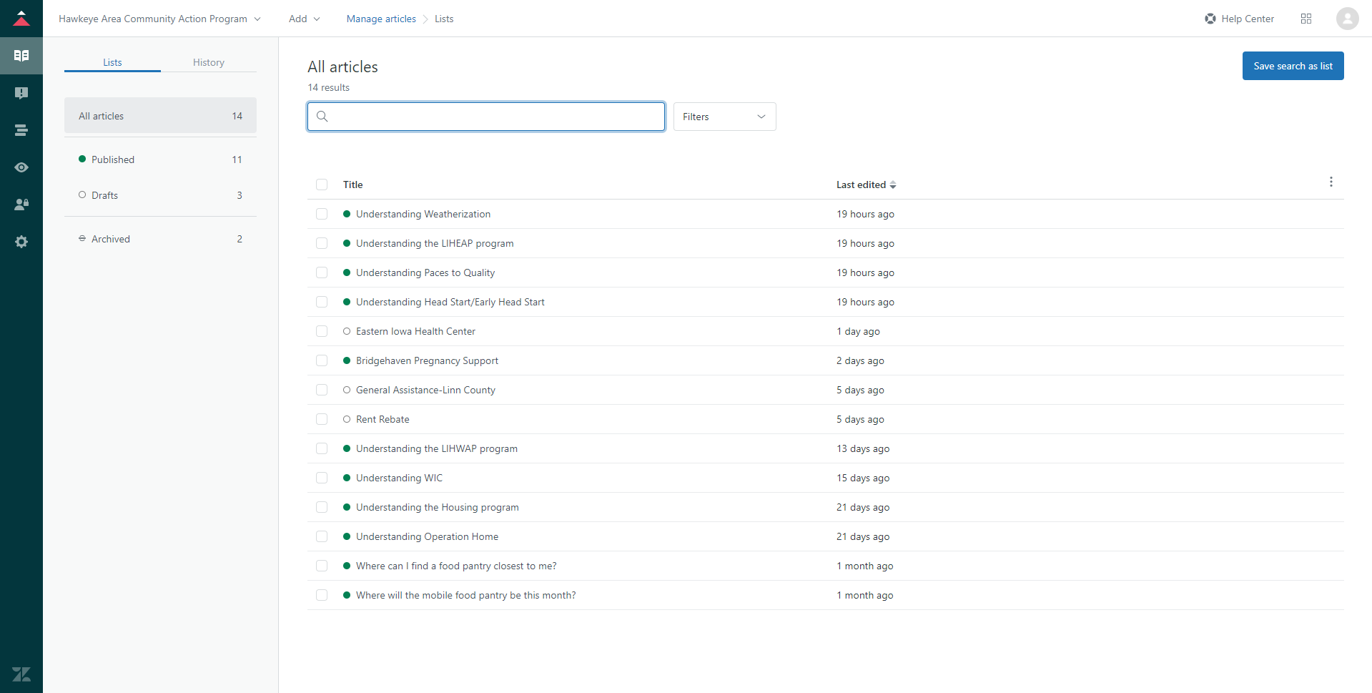Image resolution: width=1372 pixels, height=693 pixels.
Task: Click the moderate content sidebar icon
Action: (21, 93)
